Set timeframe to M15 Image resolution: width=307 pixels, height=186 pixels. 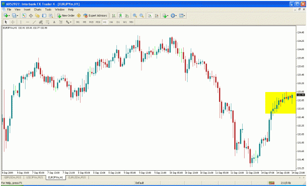91,22
